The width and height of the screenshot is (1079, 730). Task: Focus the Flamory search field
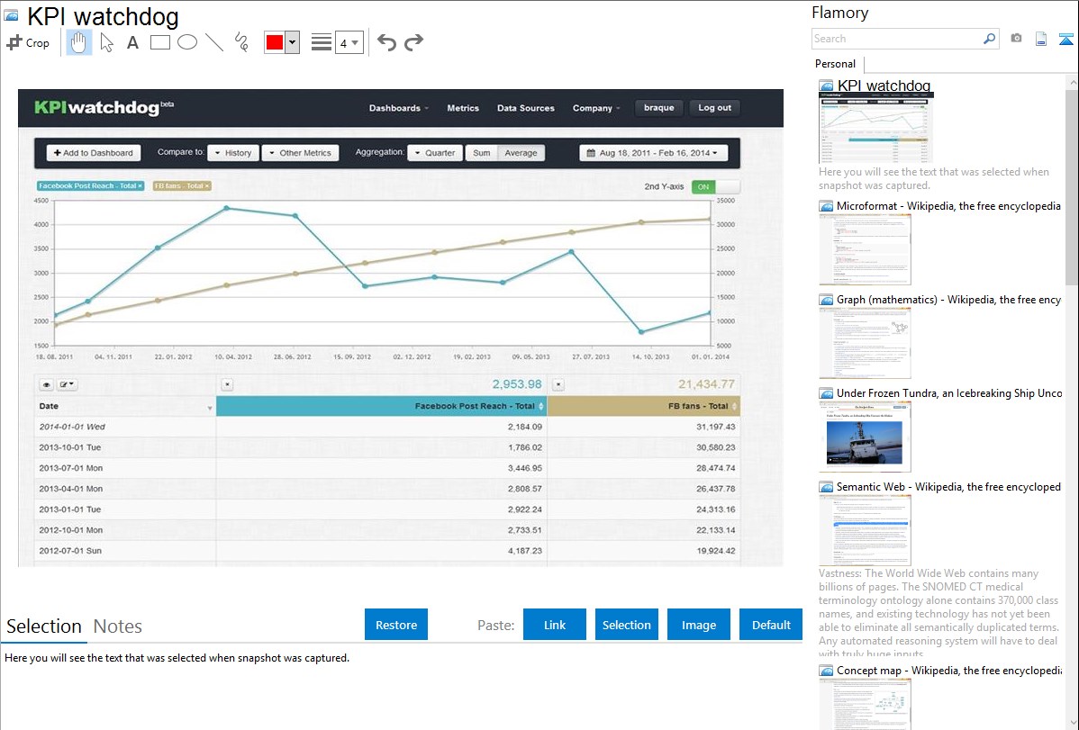[x=896, y=39]
